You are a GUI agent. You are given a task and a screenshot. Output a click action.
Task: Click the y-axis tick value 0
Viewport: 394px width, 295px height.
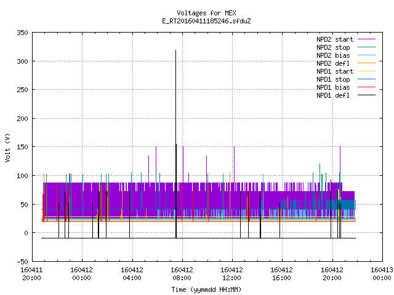pyautogui.click(x=26, y=233)
